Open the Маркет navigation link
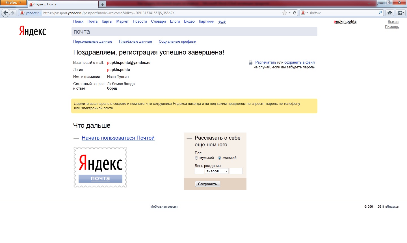Viewport: 407px width, 243px height. (122, 21)
